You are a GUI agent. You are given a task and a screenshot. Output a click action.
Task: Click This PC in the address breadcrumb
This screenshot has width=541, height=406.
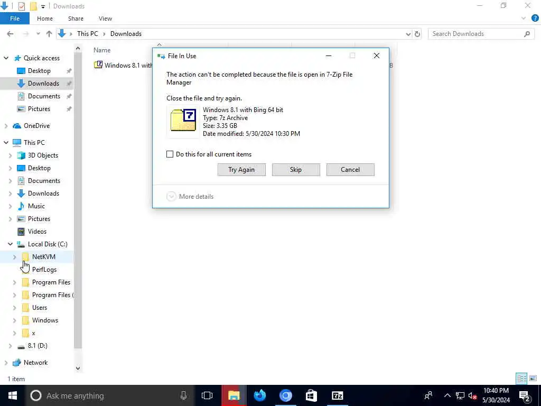88,34
